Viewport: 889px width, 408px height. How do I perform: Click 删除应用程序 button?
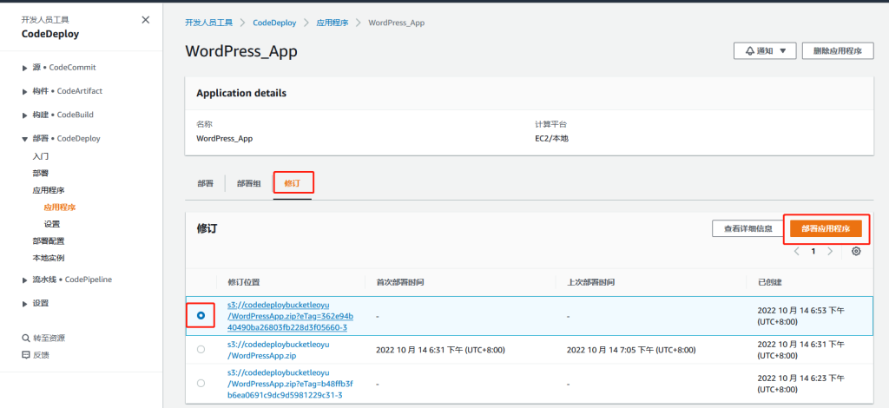pyautogui.click(x=837, y=51)
